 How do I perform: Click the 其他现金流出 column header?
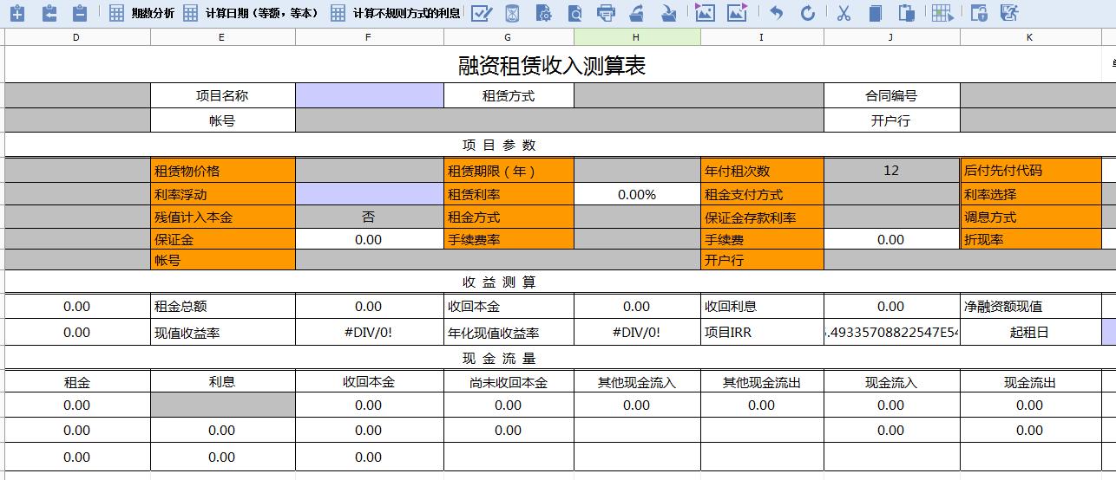click(x=762, y=382)
